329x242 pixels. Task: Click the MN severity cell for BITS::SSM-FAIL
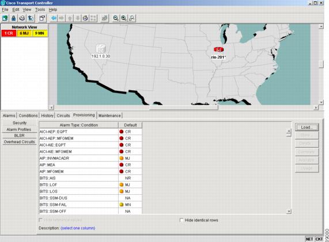click(130, 205)
